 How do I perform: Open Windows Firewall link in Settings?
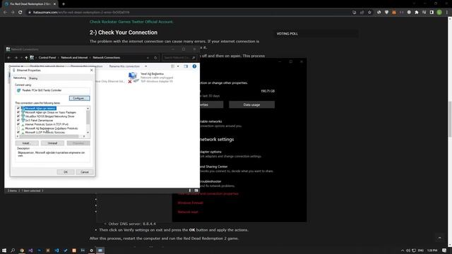pyautogui.click(x=190, y=202)
